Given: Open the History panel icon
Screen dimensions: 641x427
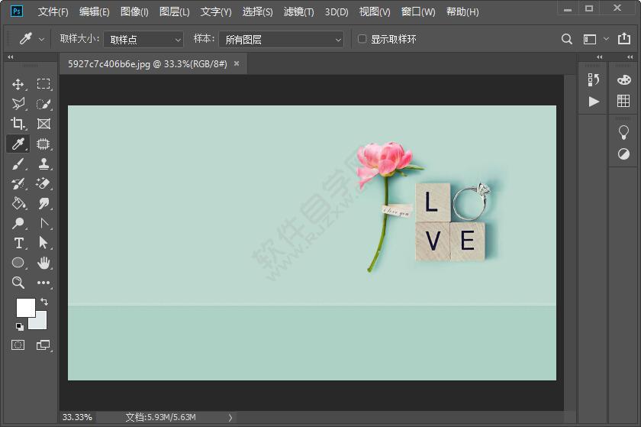Looking at the screenshot, I should pyautogui.click(x=594, y=80).
